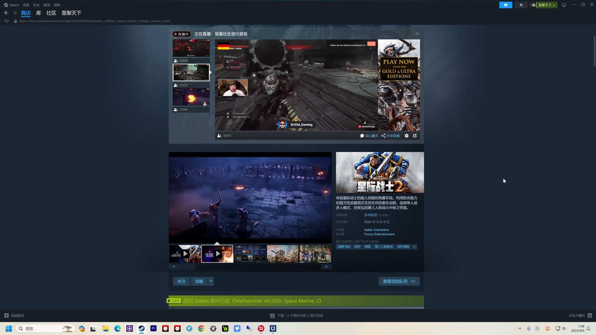Click the Windows taskbar search box
Image resolution: width=596 pixels, height=335 pixels.
46,328
